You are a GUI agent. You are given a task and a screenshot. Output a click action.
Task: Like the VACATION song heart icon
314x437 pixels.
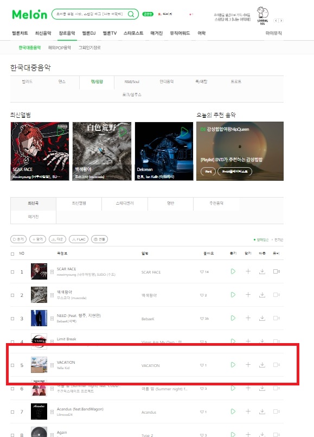coord(202,365)
